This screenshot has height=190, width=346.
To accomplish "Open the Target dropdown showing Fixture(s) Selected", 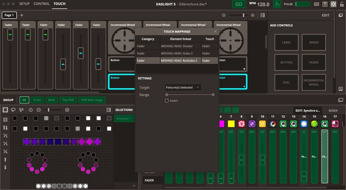I will point(183,87).
